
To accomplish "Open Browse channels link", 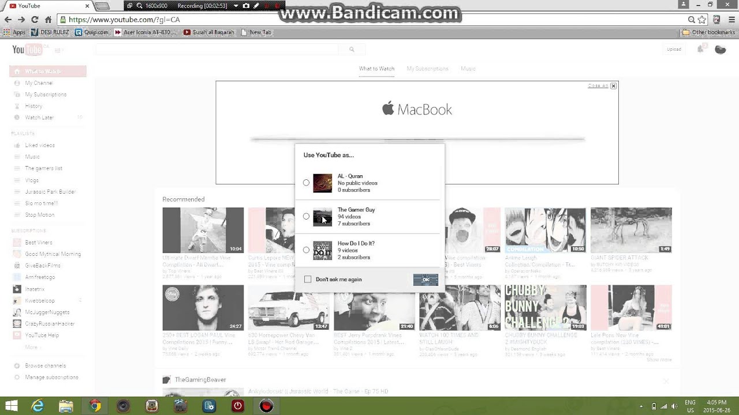I will tap(45, 365).
